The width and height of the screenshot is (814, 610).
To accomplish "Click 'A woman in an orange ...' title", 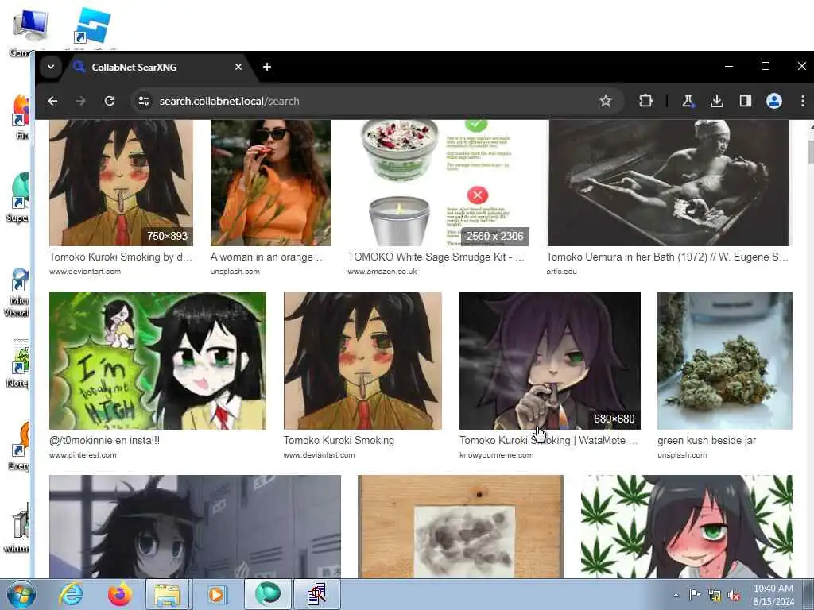I will (267, 257).
